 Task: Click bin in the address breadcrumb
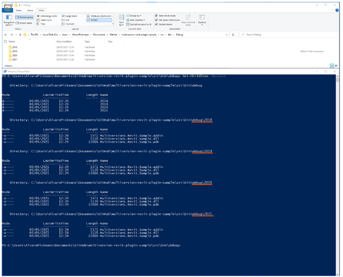pos(170,35)
